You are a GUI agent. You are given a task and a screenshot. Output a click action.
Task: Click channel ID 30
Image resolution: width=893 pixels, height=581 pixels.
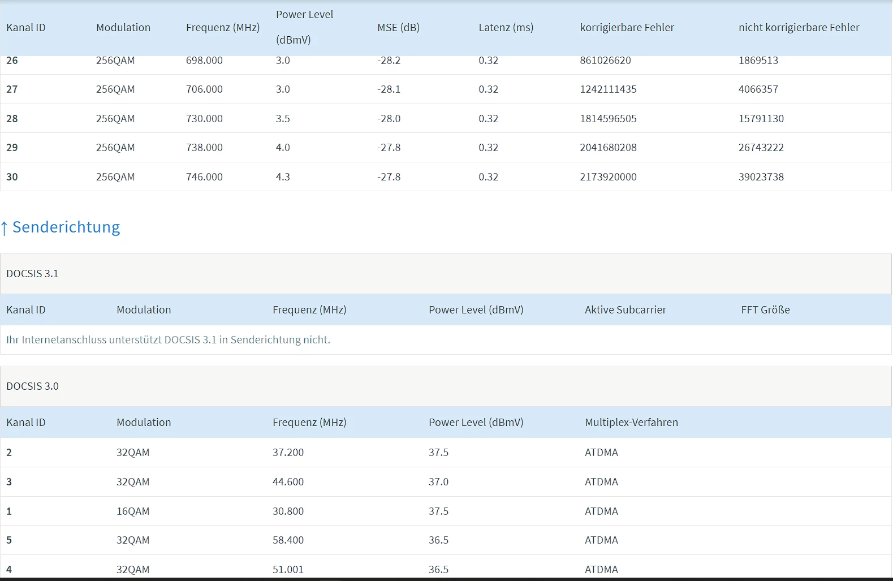[x=12, y=177]
